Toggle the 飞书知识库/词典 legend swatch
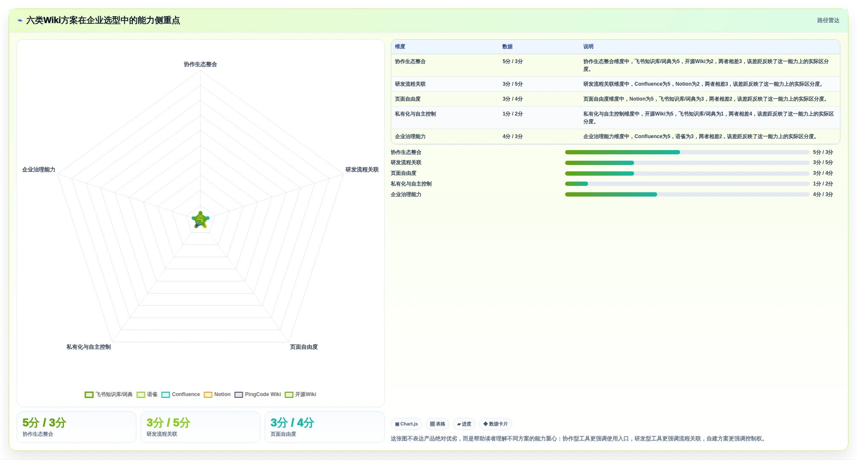Screen dimensions: 857x460 click(89, 395)
